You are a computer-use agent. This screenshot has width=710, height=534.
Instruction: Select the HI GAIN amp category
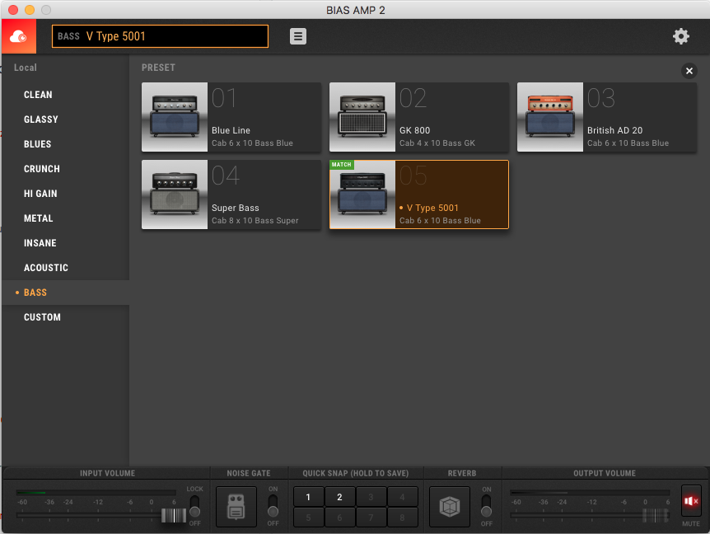(40, 194)
